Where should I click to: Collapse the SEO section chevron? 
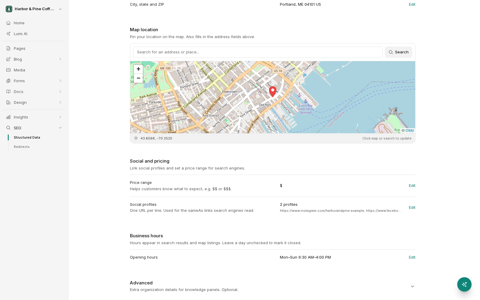point(60,128)
